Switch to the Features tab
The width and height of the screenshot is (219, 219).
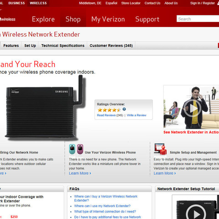click(11, 46)
